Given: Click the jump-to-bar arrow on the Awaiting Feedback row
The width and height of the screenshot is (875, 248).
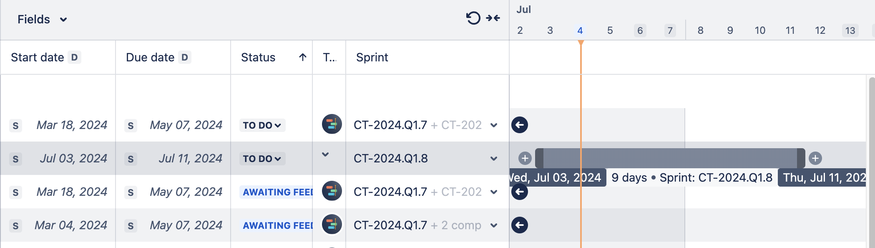Looking at the screenshot, I should tap(520, 192).
